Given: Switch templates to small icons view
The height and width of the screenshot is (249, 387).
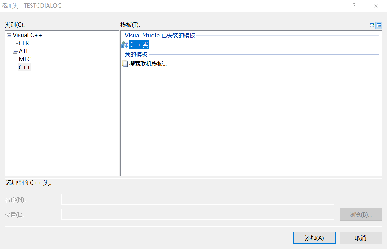Looking at the screenshot, I should (379, 26).
